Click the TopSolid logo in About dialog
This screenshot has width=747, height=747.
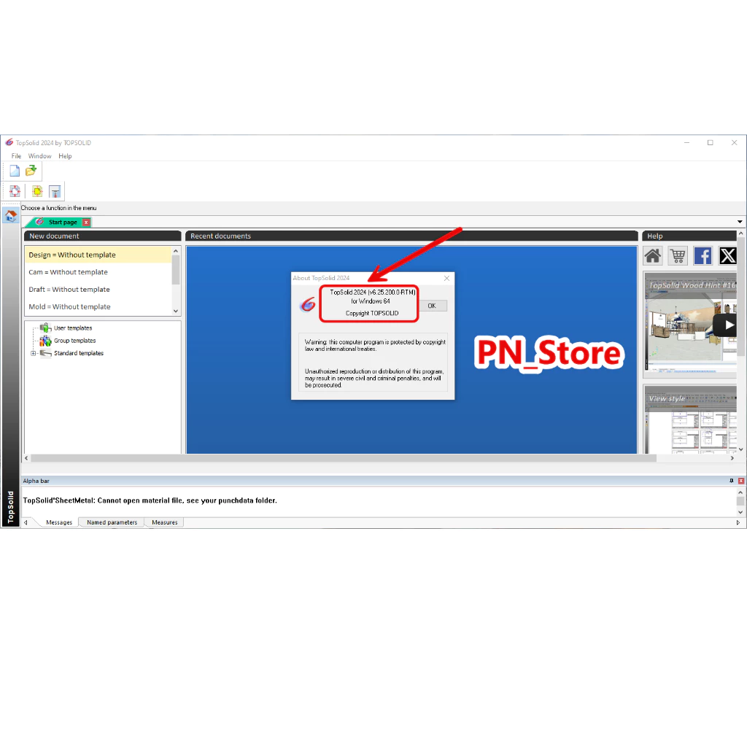[308, 304]
